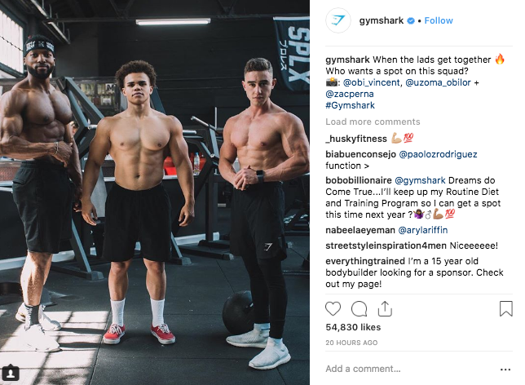Open commenter everythingtrained's profile
Screen dimensions: 525x385
tap(365, 261)
